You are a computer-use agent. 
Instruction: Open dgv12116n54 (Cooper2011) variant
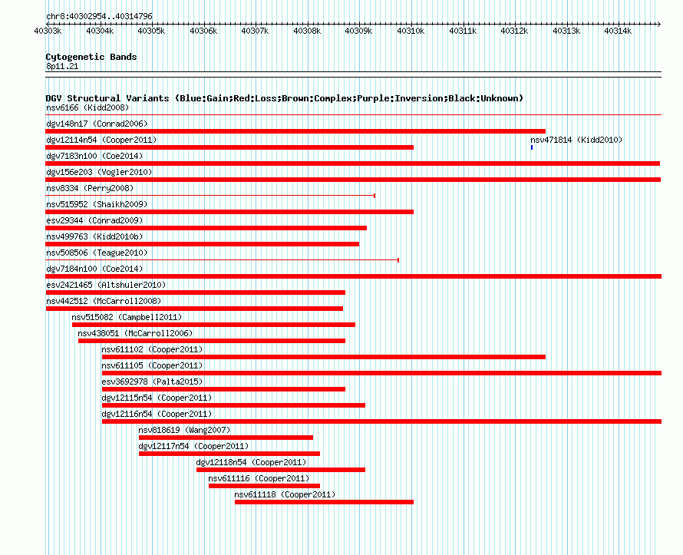(x=157, y=415)
